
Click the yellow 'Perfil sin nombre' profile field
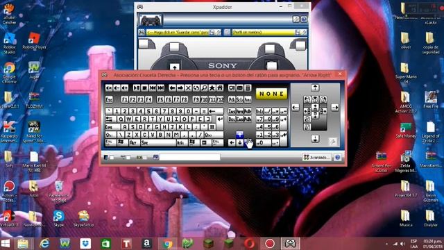tap(264, 33)
